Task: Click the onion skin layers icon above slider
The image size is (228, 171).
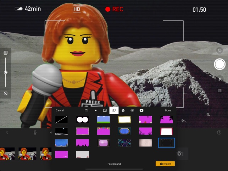Action: click(x=6, y=53)
